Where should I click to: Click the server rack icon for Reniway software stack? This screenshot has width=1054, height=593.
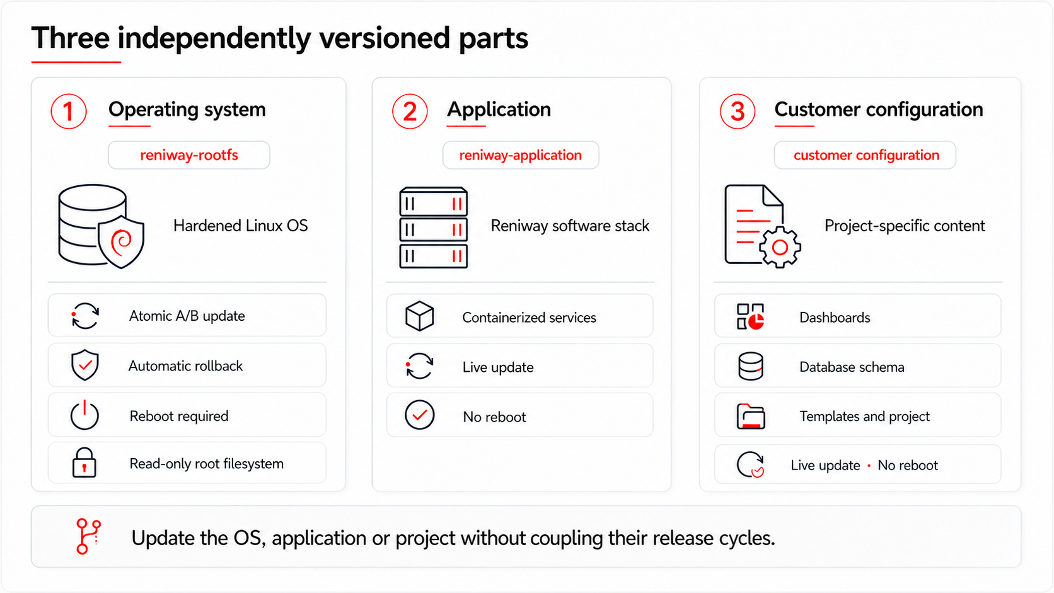(434, 227)
